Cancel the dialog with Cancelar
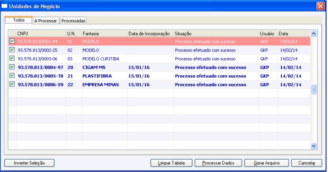 [307, 163]
